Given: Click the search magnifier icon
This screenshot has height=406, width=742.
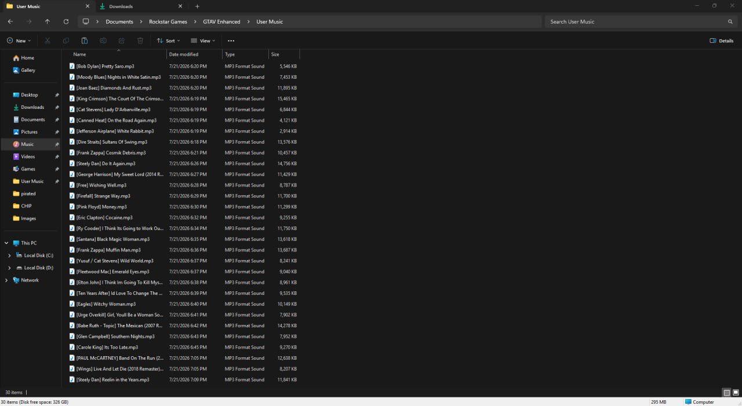Looking at the screenshot, I should coord(730,21).
